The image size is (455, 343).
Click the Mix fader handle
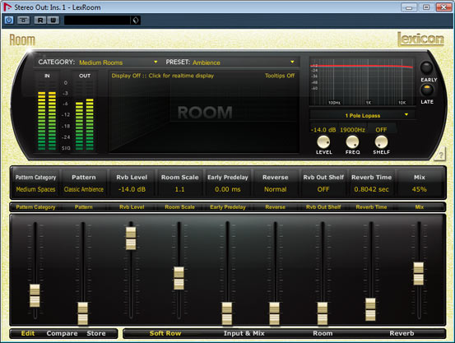tap(419, 273)
